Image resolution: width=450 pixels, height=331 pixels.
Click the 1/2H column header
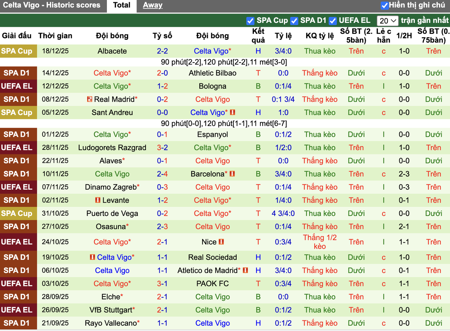pos(404,36)
